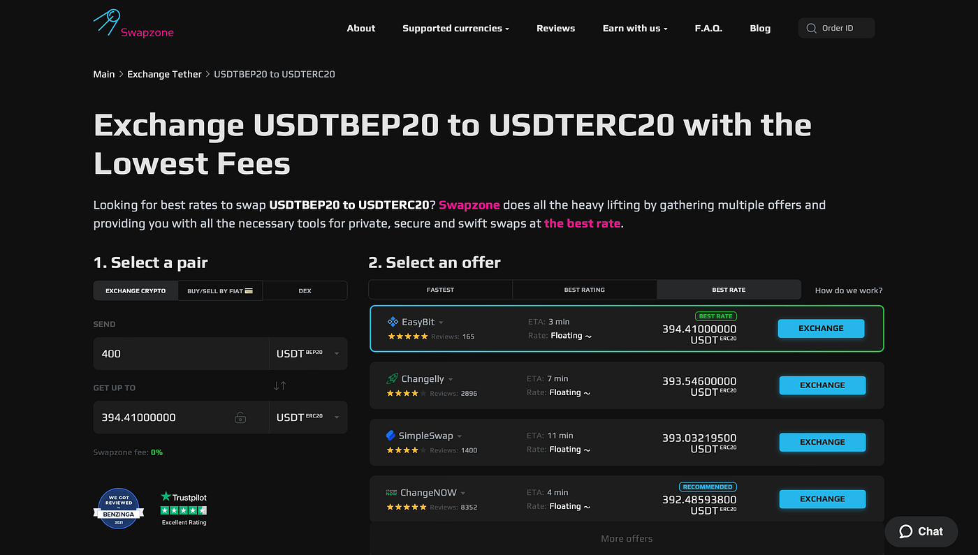Click EXCHANGE button for ChangeNOW offer
Image resolution: width=978 pixels, height=555 pixels.
pos(822,499)
